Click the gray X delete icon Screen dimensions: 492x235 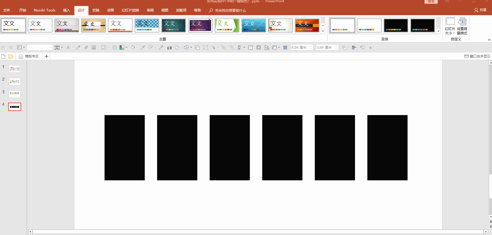point(258,48)
